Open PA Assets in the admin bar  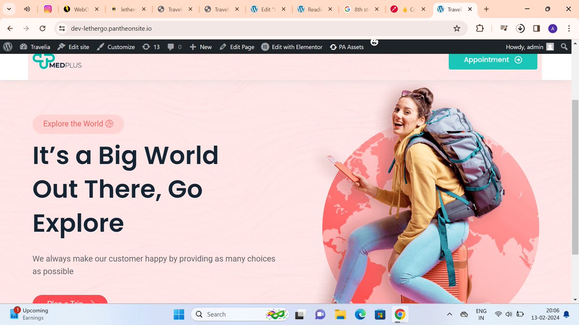pos(346,47)
